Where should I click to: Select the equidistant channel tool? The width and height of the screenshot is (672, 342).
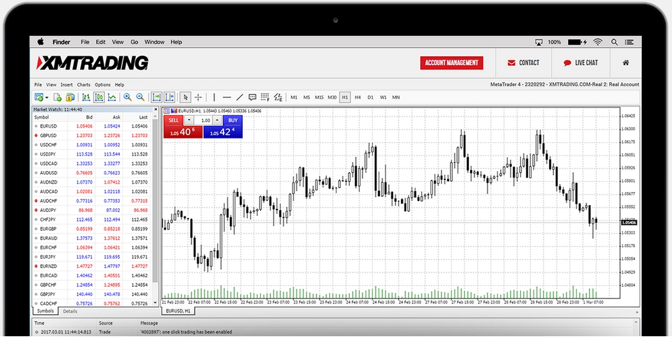click(278, 97)
